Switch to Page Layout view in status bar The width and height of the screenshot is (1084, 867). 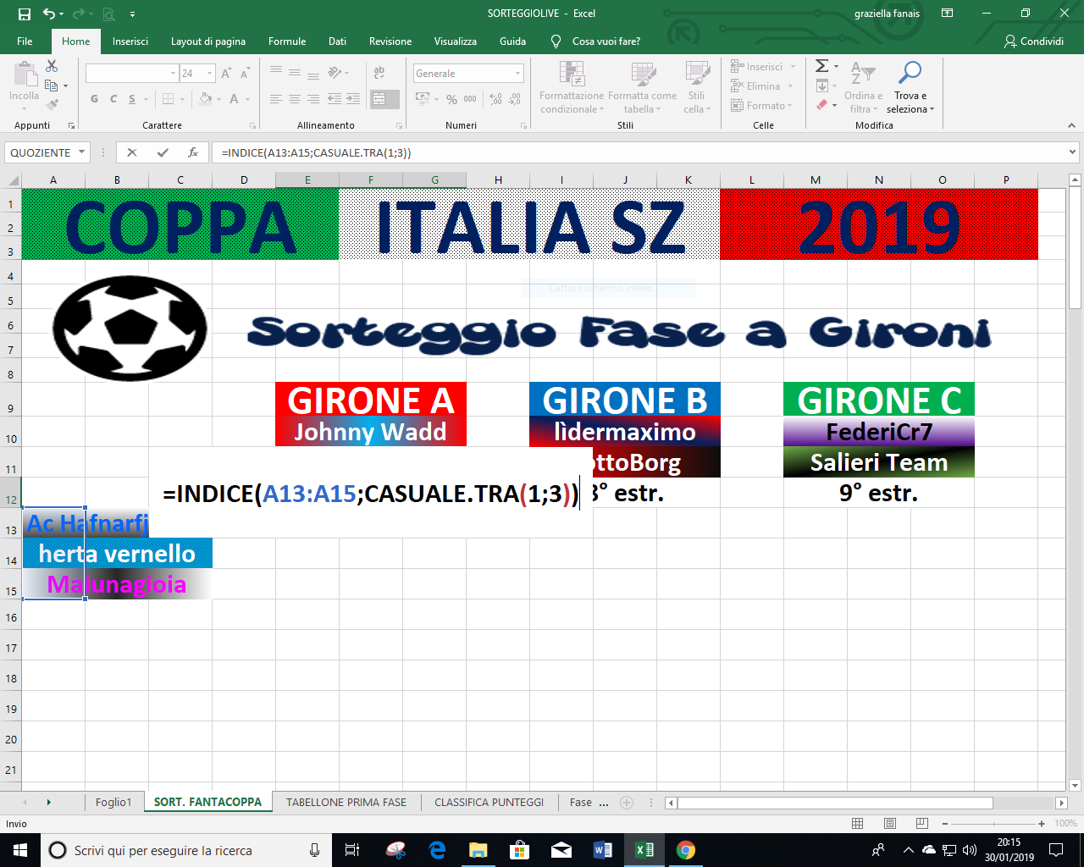coord(889,823)
